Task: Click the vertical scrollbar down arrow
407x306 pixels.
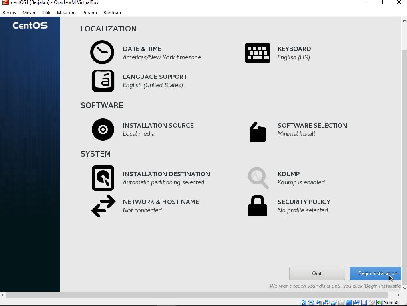Action: coord(405,288)
